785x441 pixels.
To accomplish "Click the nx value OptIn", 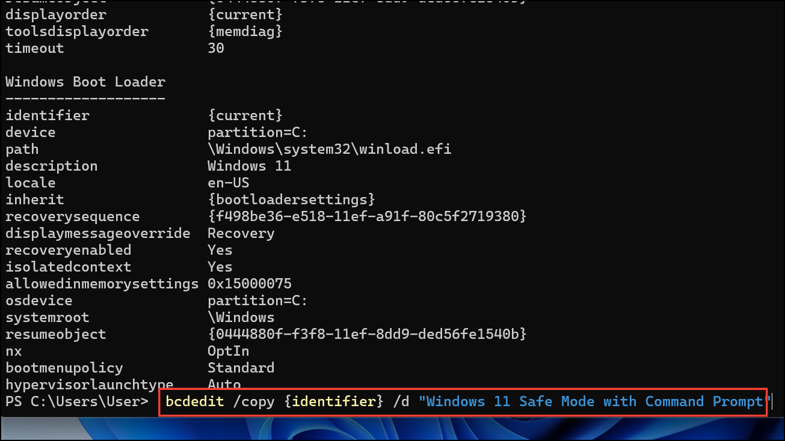I will pos(228,351).
